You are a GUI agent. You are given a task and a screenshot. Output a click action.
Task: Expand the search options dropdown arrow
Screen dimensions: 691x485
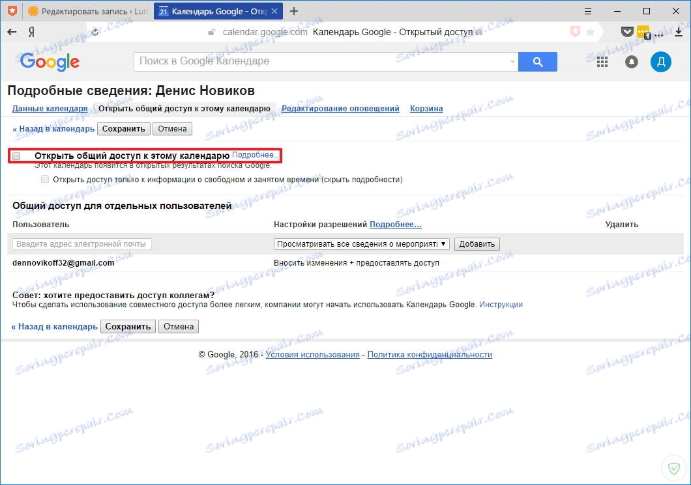click(x=512, y=62)
